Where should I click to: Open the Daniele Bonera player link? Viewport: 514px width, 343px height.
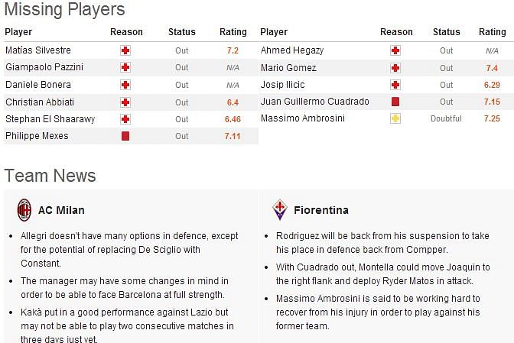coord(38,85)
